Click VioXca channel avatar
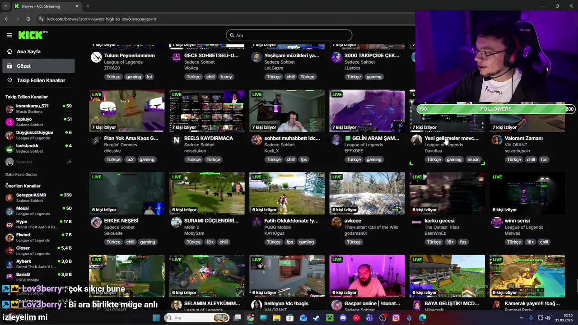Viewport: 578px width, 325px height. pyautogui.click(x=176, y=57)
